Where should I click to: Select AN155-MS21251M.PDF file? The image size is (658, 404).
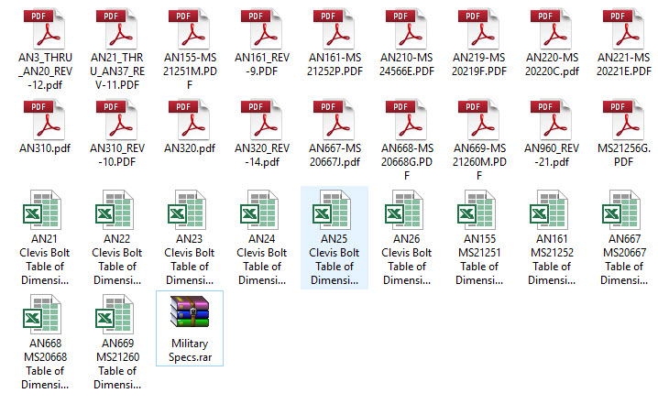(191, 27)
